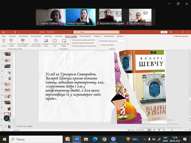Open PowerPoint from the taskbar
Image resolution: width=191 pixels, height=143 pixels.
click(x=67, y=139)
